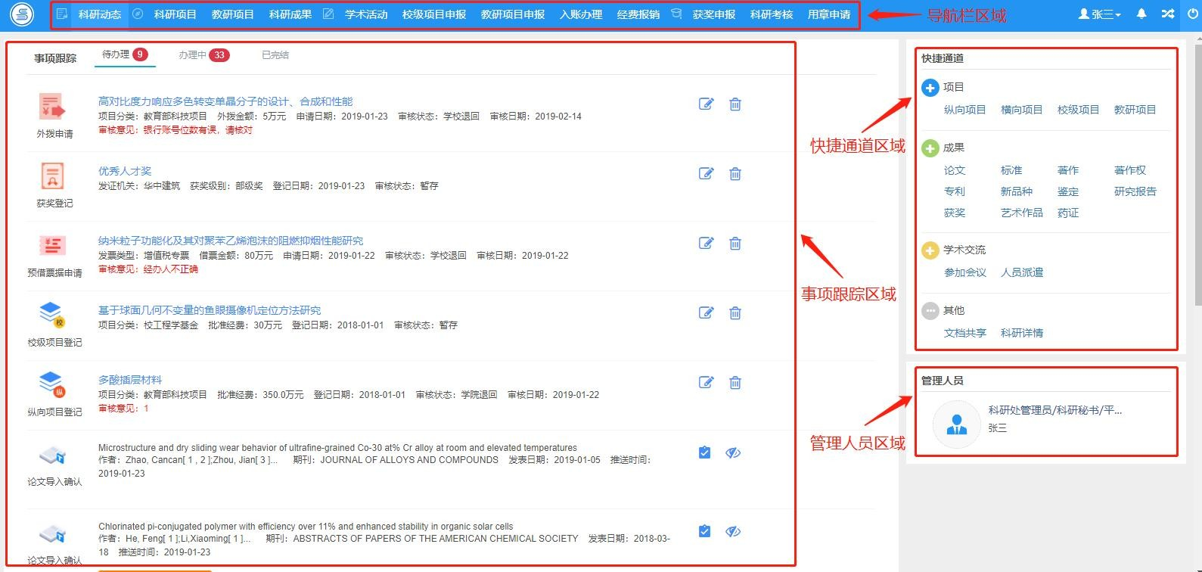Confirm the Microstructure paper import checkbox icon
Screen dimensions: 1202x572
pyautogui.click(x=704, y=452)
